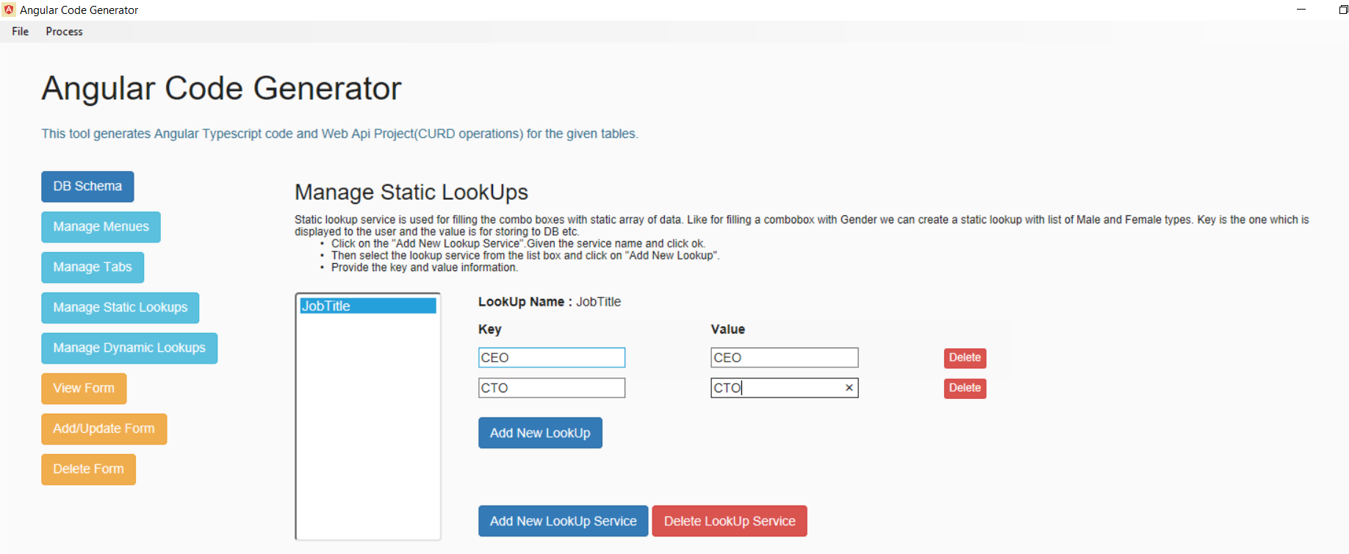
Task: Select Manage Static Lookups
Action: coord(120,308)
